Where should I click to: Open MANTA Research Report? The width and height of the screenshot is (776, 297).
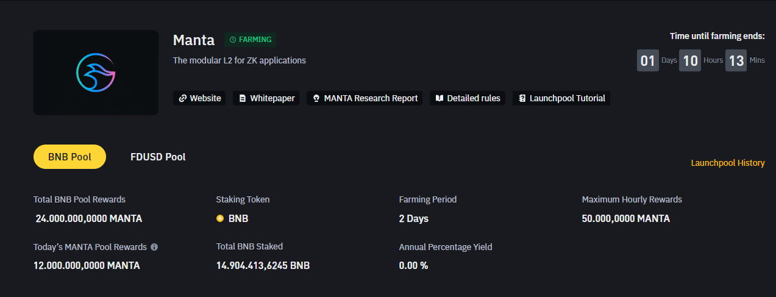(365, 98)
